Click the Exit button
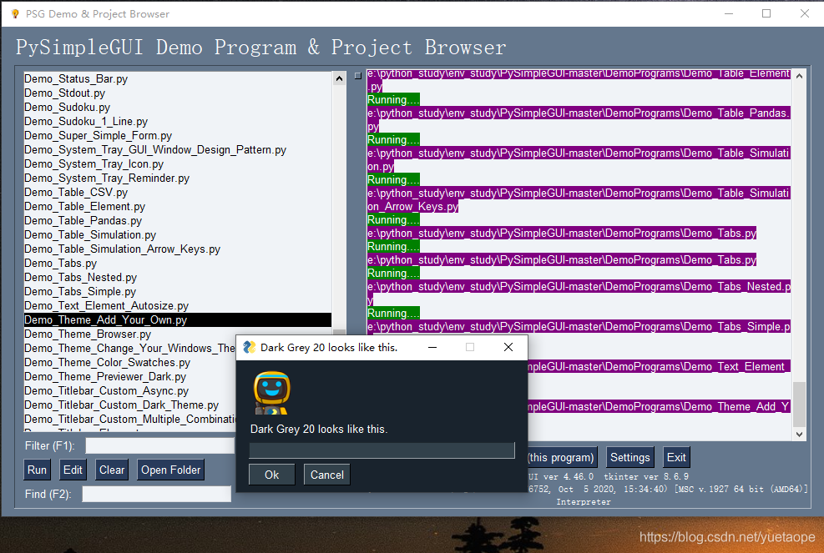 [x=676, y=457]
